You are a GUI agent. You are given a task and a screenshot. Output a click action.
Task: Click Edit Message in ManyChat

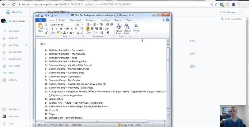pyautogui.click(x=228, y=12)
